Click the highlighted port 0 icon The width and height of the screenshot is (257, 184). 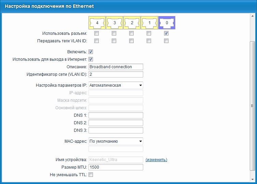pyautogui.click(x=166, y=23)
